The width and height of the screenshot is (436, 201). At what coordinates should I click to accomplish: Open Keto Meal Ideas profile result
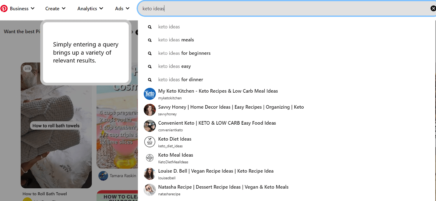pyautogui.click(x=287, y=158)
